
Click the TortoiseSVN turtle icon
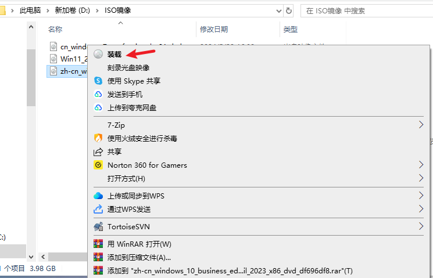98,226
